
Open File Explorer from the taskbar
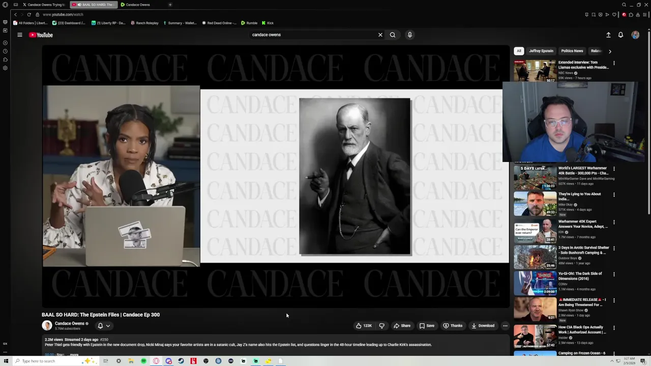[x=131, y=361]
